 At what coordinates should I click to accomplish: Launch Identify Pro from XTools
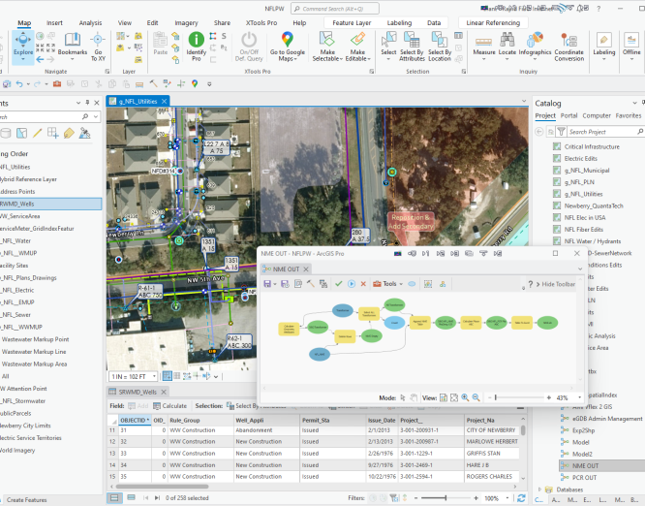197,47
